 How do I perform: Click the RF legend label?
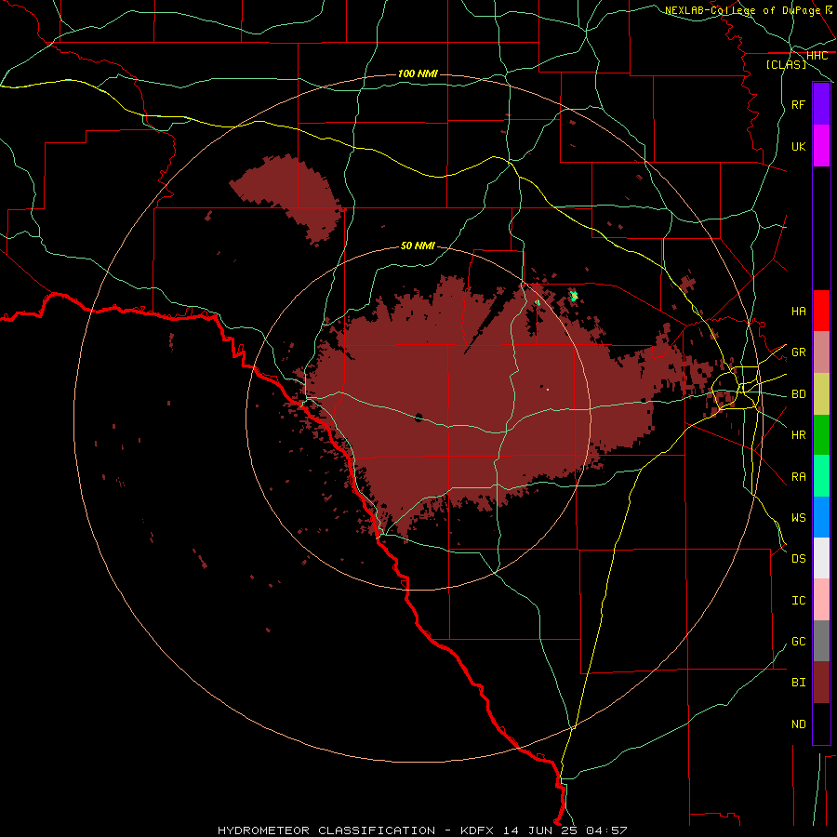click(799, 104)
